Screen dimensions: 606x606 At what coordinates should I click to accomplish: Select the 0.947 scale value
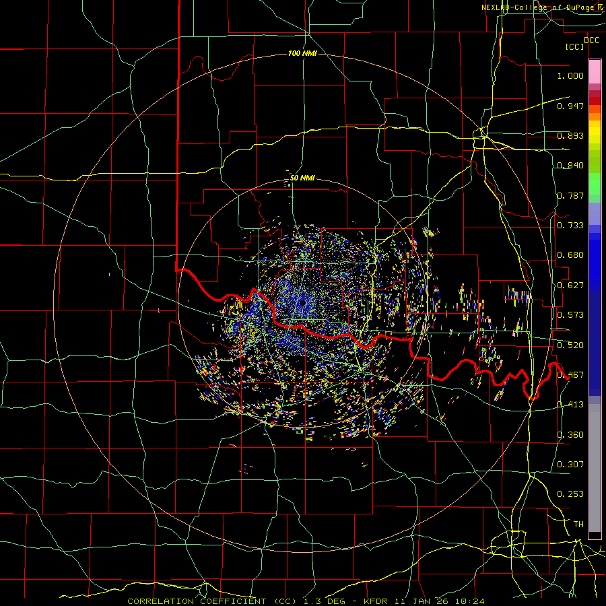pos(570,106)
